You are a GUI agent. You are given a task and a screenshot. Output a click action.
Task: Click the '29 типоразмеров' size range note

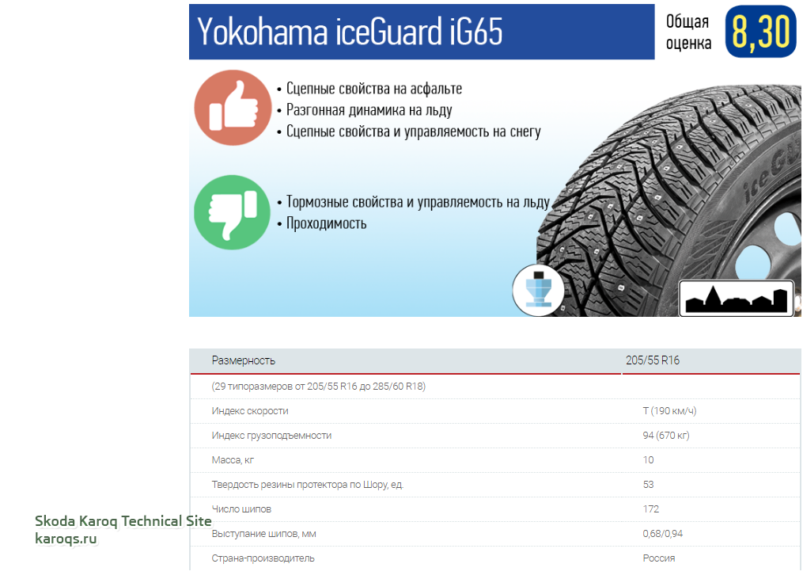point(319,387)
